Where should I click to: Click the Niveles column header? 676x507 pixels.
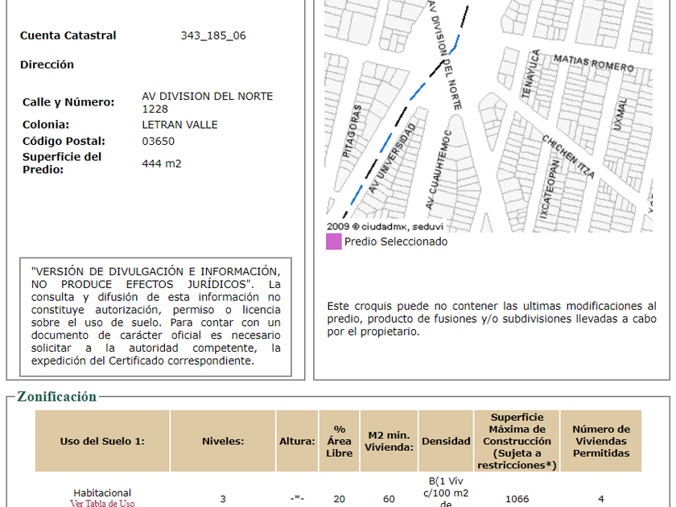(223, 441)
